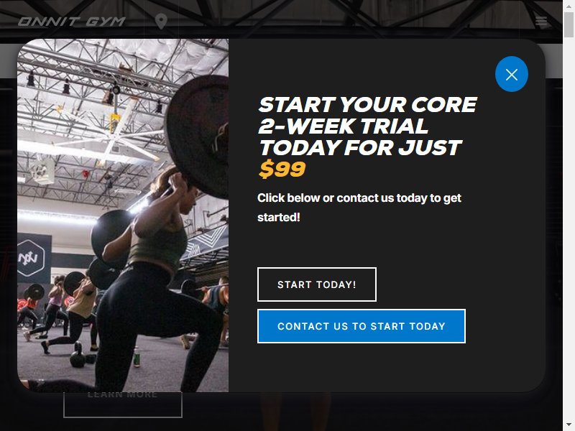Click the large barbell plate in the photo
The height and width of the screenshot is (431, 575).
click(x=198, y=136)
